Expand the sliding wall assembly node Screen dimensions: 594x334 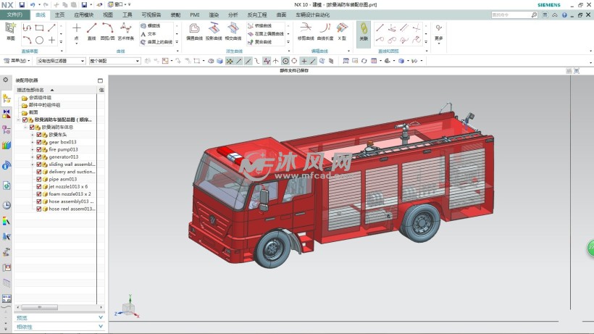pos(33,164)
